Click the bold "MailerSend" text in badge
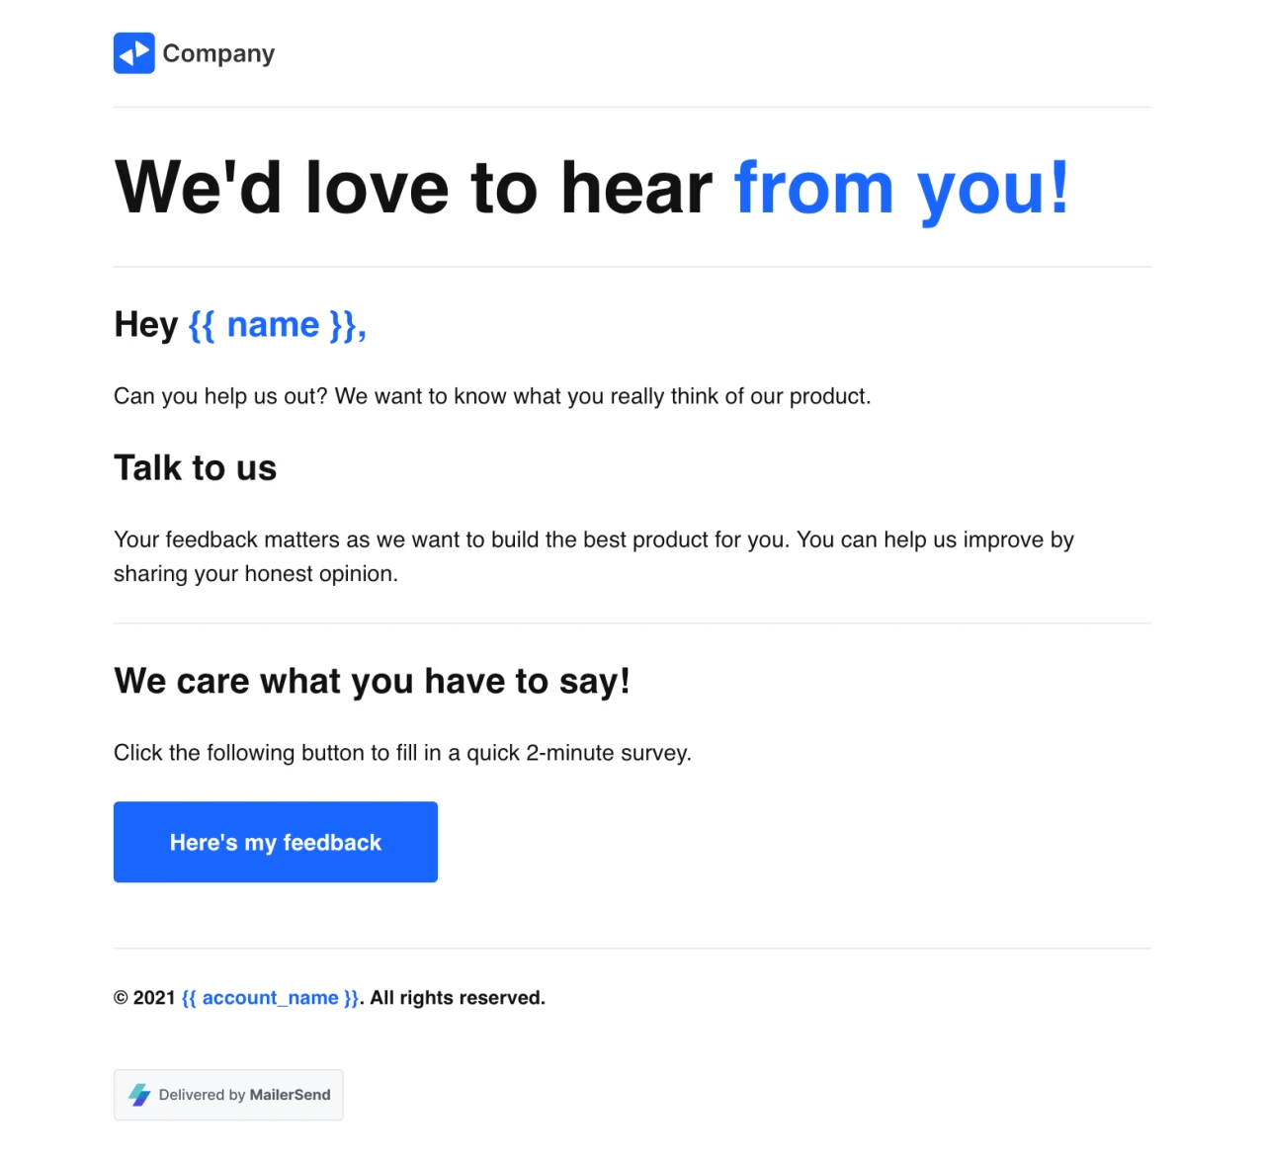Screen dimensions: 1265x1159 tap(290, 1095)
